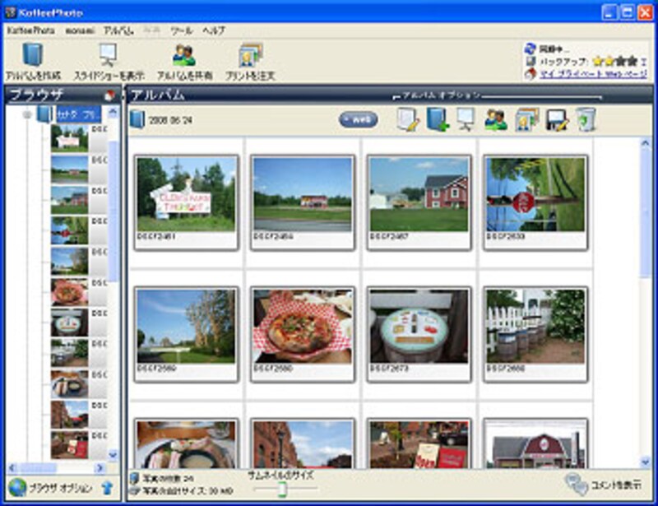This screenshot has width=658, height=506.
Task: Click the add-to-album icon with green plus
Action: (x=437, y=120)
